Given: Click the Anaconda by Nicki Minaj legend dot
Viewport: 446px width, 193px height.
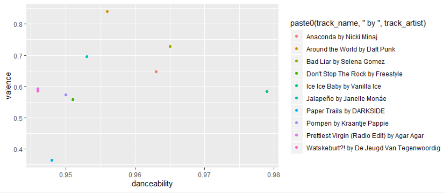Looking at the screenshot, I should [x=296, y=37].
